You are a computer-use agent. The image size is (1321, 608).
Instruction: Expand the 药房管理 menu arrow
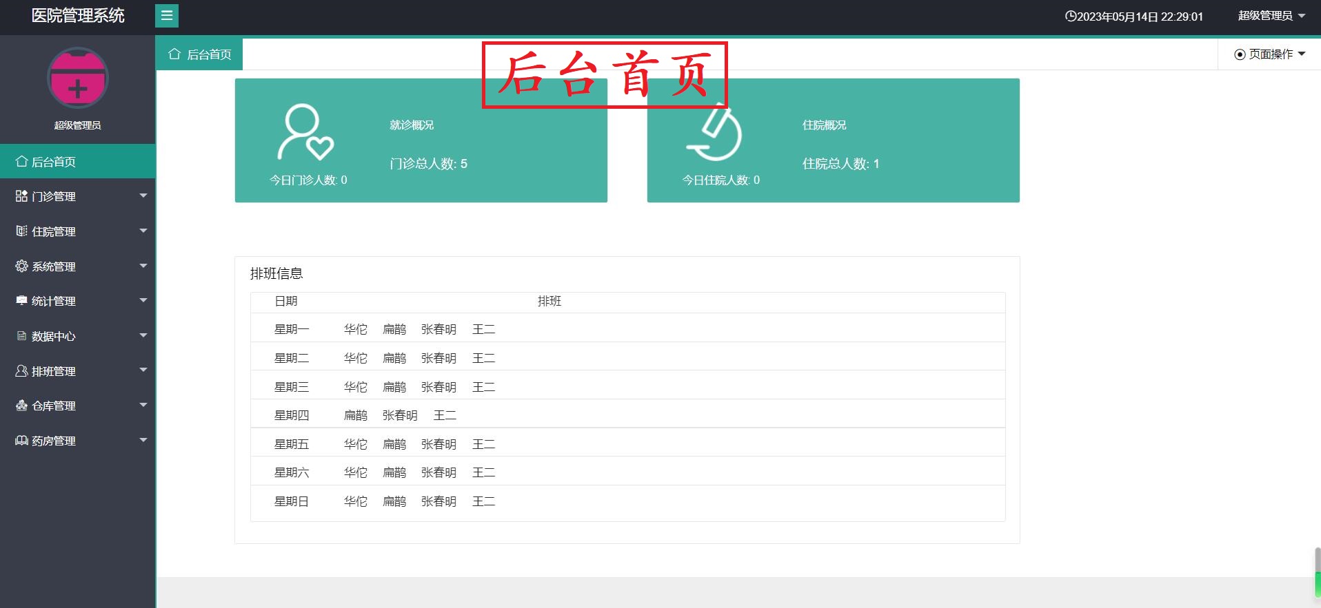[143, 440]
